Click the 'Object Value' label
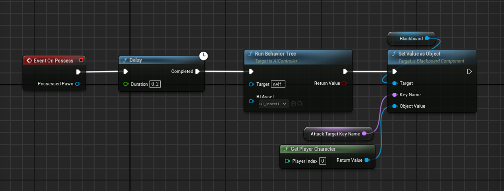 click(x=412, y=106)
